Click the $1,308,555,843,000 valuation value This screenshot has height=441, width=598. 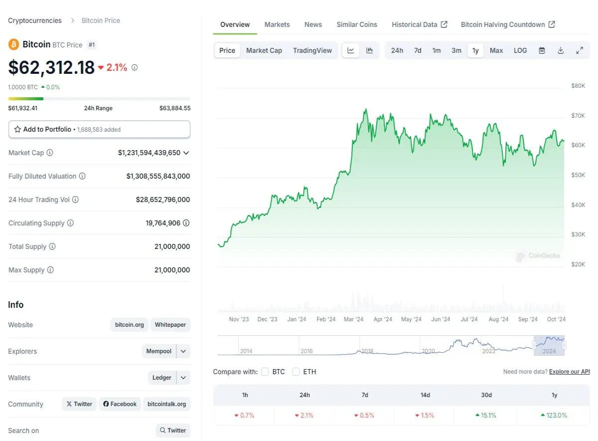click(158, 176)
